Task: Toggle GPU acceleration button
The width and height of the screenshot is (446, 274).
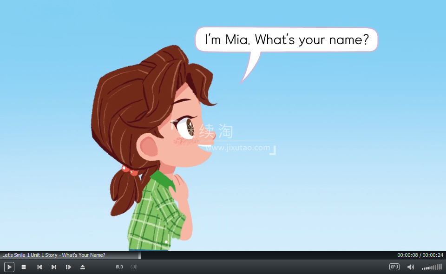Action: (394, 267)
